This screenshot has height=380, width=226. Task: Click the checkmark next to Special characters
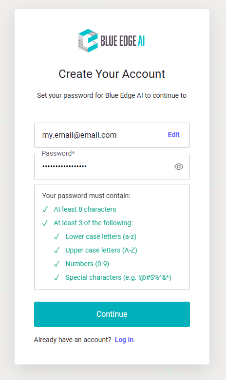click(x=56, y=277)
